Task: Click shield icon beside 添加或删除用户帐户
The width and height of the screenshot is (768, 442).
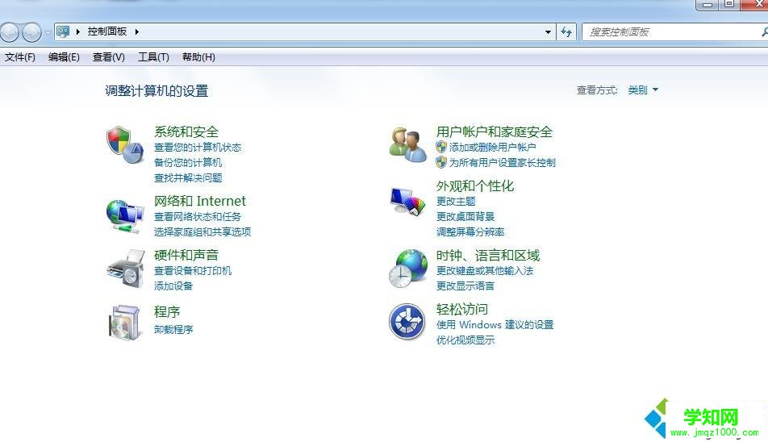Action: (x=441, y=147)
